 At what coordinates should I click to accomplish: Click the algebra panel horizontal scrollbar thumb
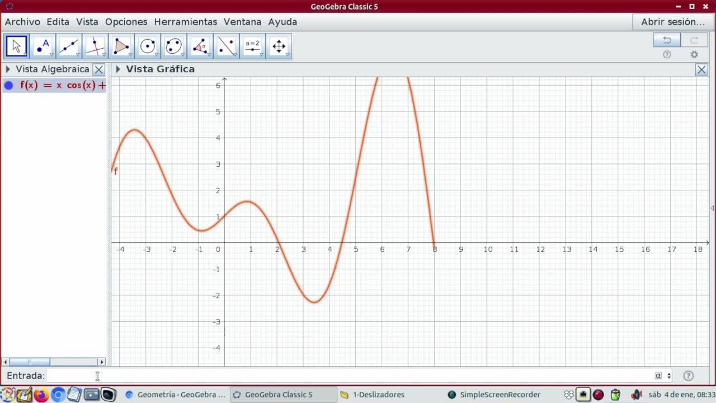pyautogui.click(x=30, y=362)
